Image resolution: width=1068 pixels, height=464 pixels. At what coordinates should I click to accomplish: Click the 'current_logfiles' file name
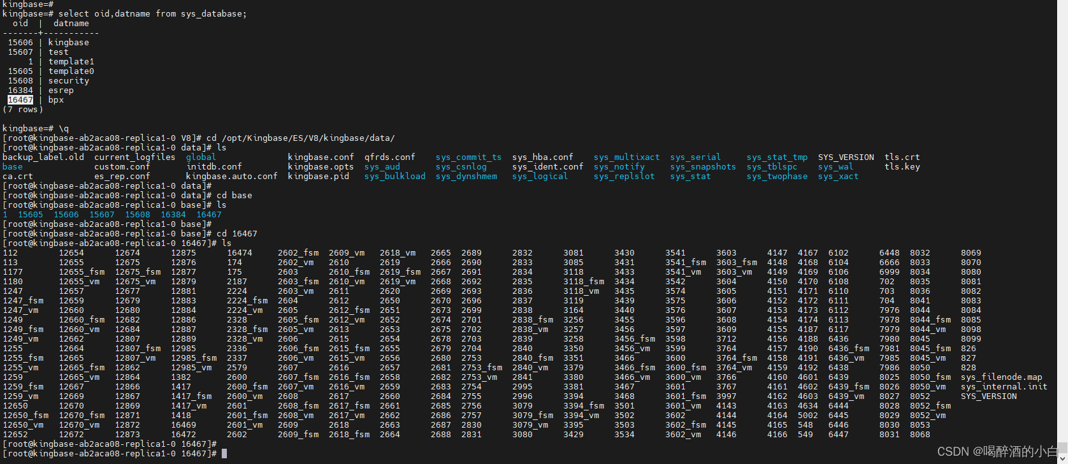[135, 157]
